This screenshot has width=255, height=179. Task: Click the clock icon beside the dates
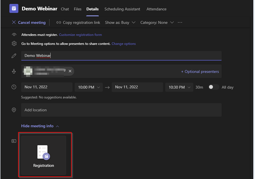(x=14, y=87)
